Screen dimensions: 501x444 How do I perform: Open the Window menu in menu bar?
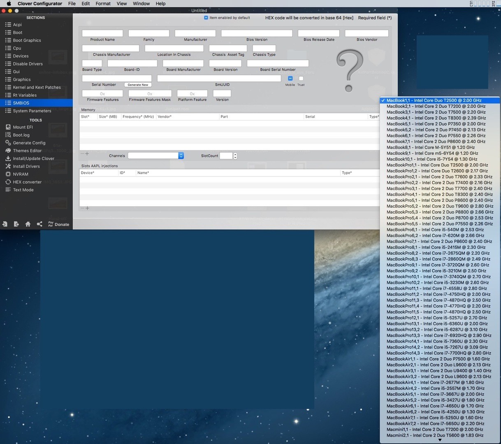click(x=141, y=3)
